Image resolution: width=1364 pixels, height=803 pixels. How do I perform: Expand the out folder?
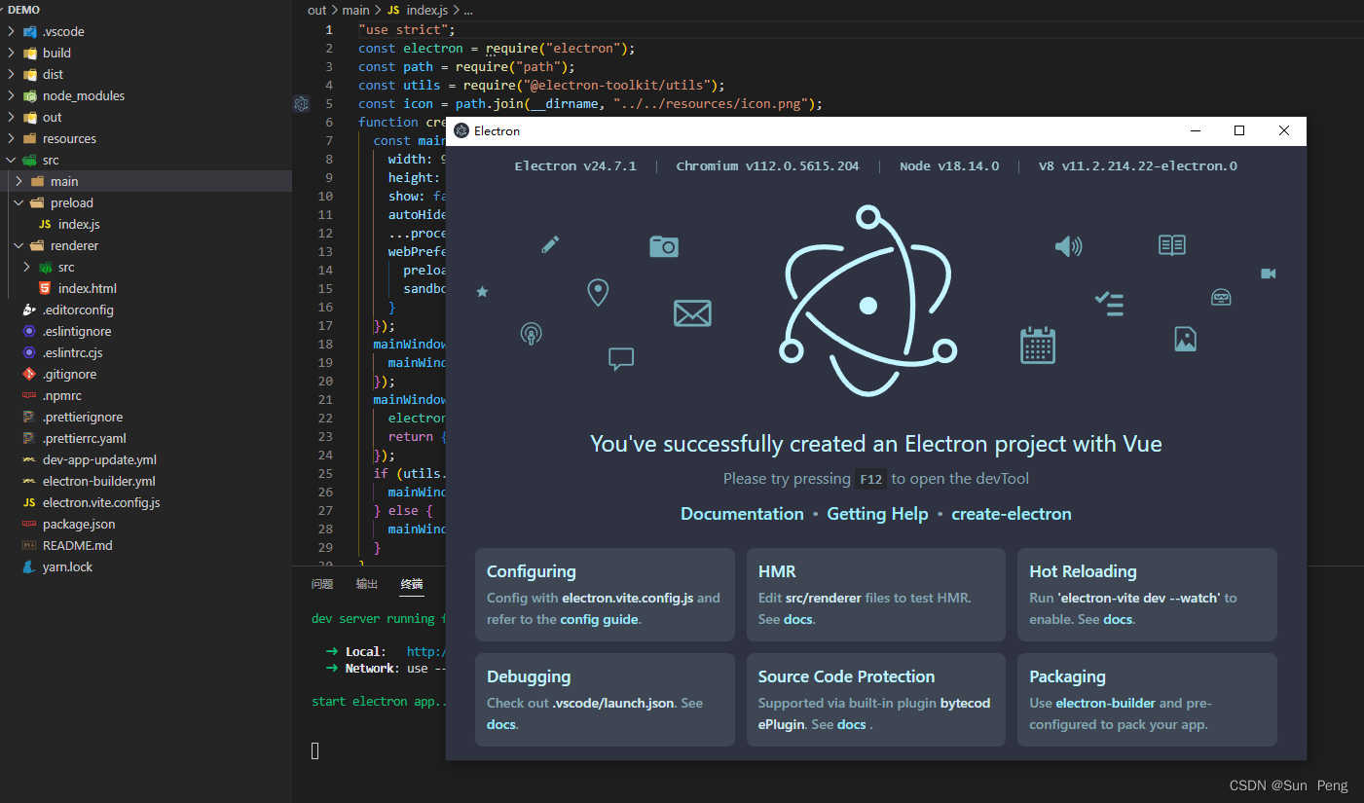11,117
